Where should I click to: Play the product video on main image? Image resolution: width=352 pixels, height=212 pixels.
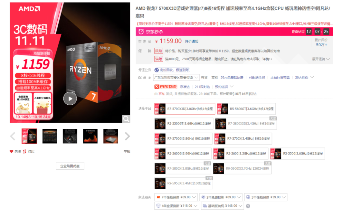tap(70, 98)
